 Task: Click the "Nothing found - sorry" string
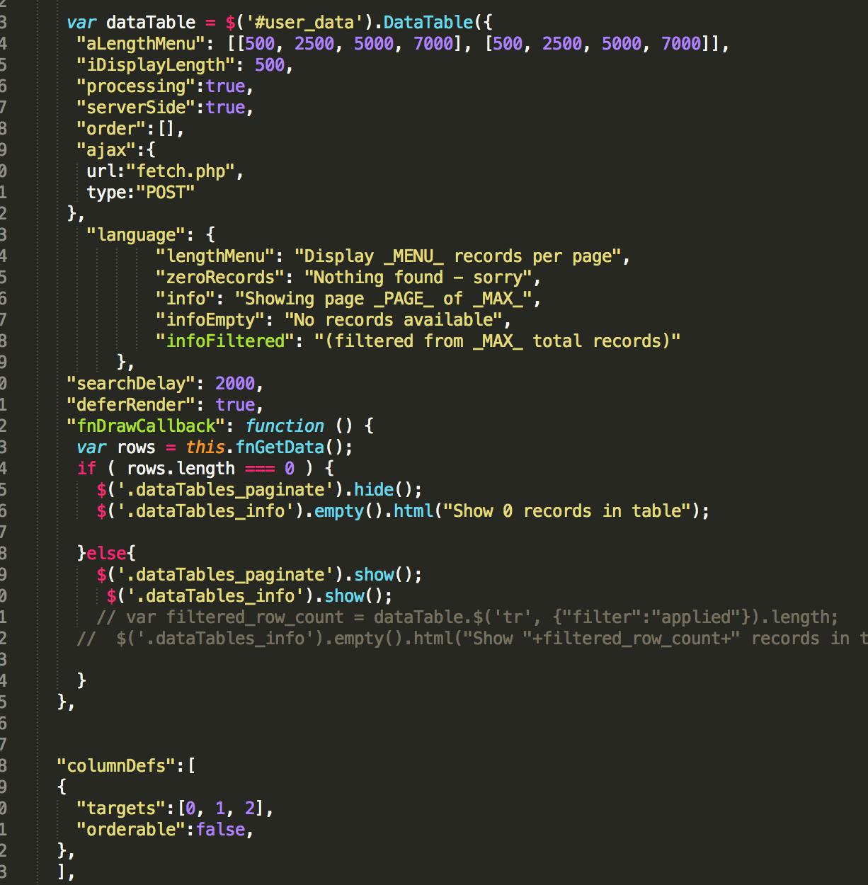coord(418,278)
